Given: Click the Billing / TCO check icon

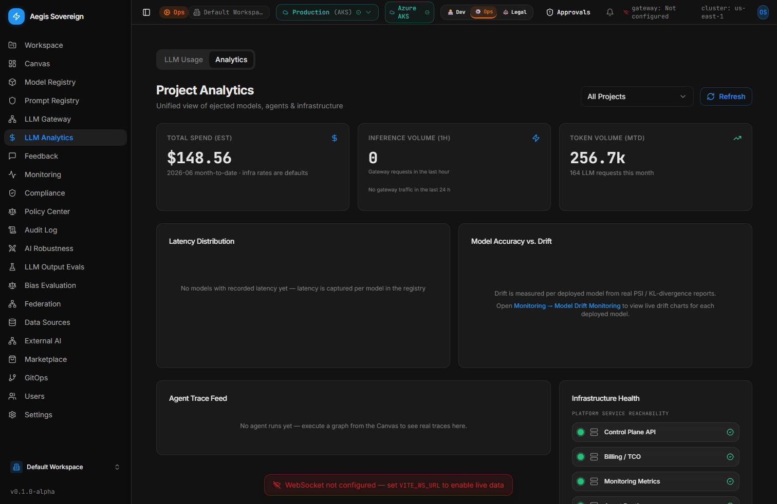Looking at the screenshot, I should coord(730,457).
